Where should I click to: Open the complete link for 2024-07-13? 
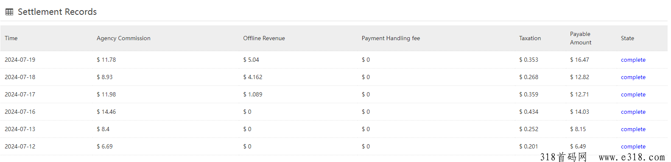pyautogui.click(x=633, y=129)
